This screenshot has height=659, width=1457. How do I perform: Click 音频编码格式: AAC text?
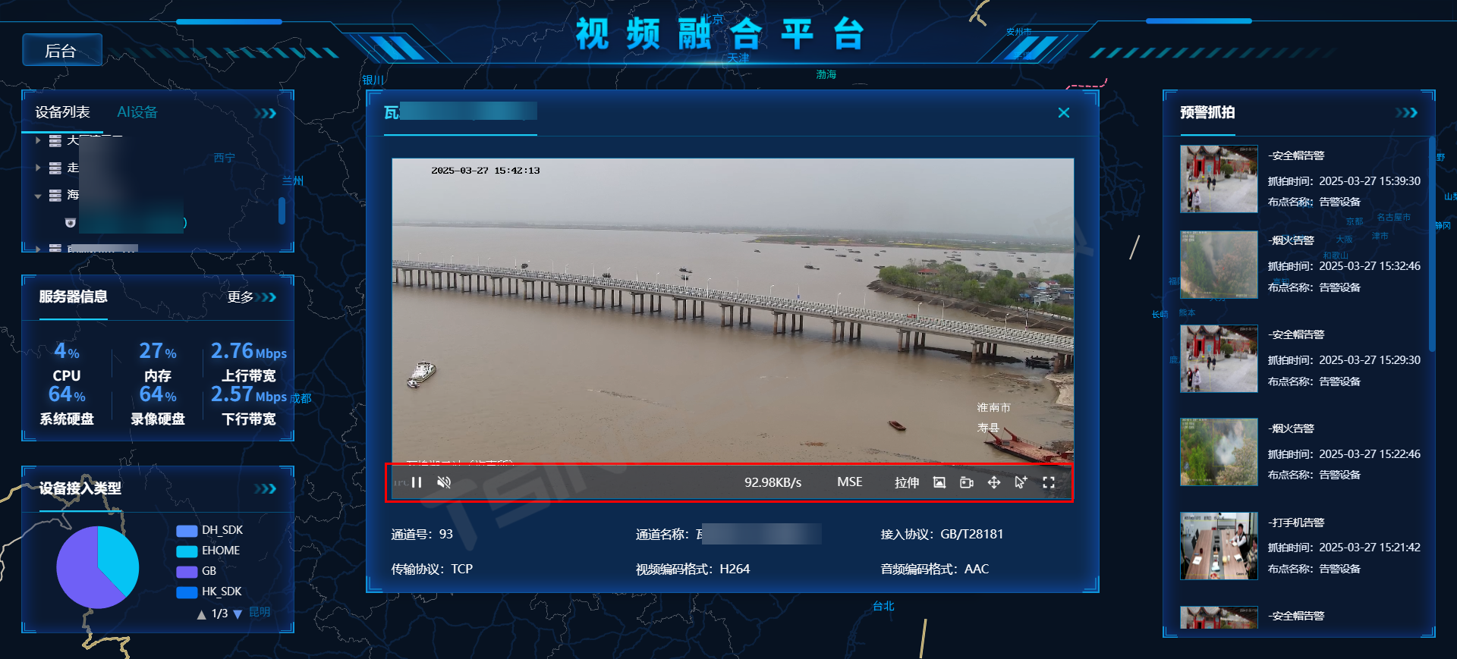pos(935,569)
